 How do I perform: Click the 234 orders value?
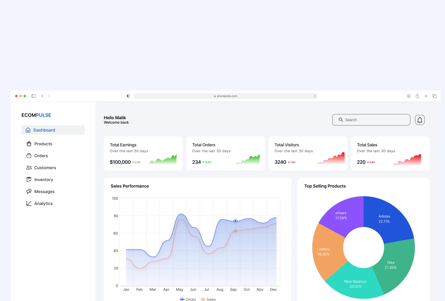pyautogui.click(x=196, y=162)
